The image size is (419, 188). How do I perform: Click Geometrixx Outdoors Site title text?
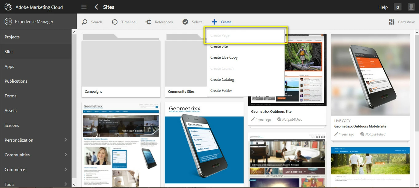tap(271, 112)
